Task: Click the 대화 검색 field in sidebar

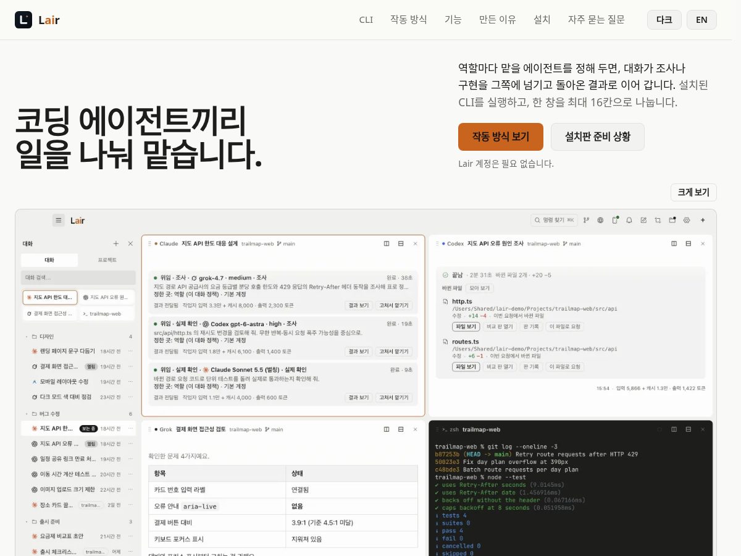Action: (x=78, y=277)
